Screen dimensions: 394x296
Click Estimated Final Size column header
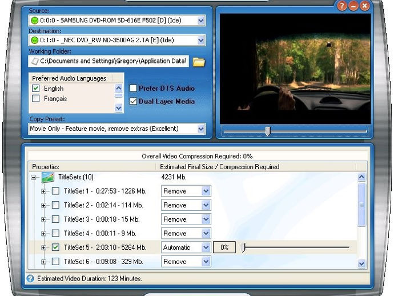256,167
